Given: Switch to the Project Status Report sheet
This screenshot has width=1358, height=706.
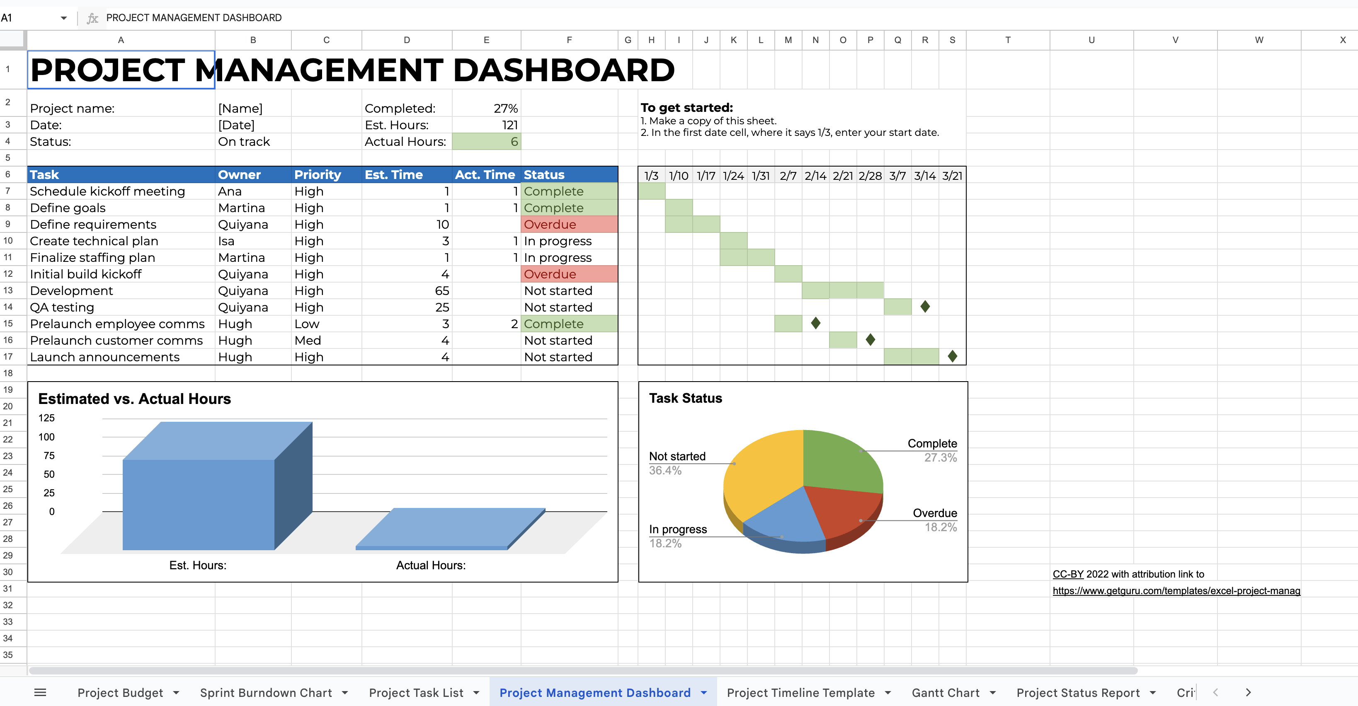Looking at the screenshot, I should [x=1078, y=693].
